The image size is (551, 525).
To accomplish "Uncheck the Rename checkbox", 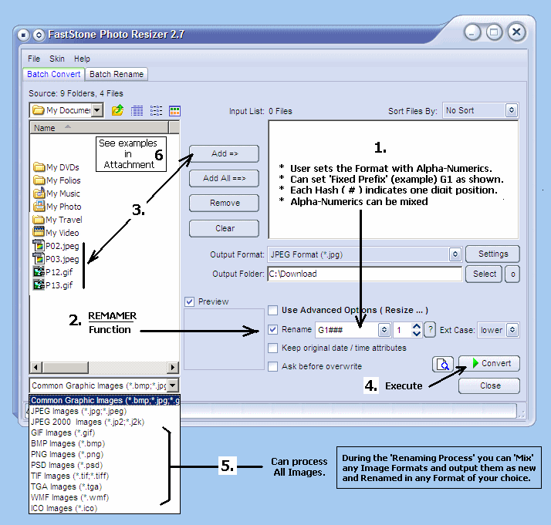I will 273,330.
